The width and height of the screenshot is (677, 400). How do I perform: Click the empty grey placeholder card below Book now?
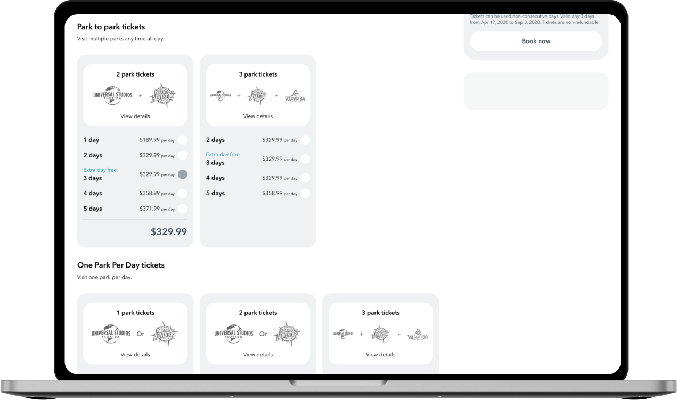pyautogui.click(x=536, y=91)
